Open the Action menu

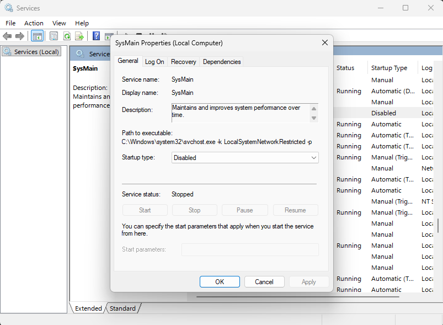coord(34,23)
